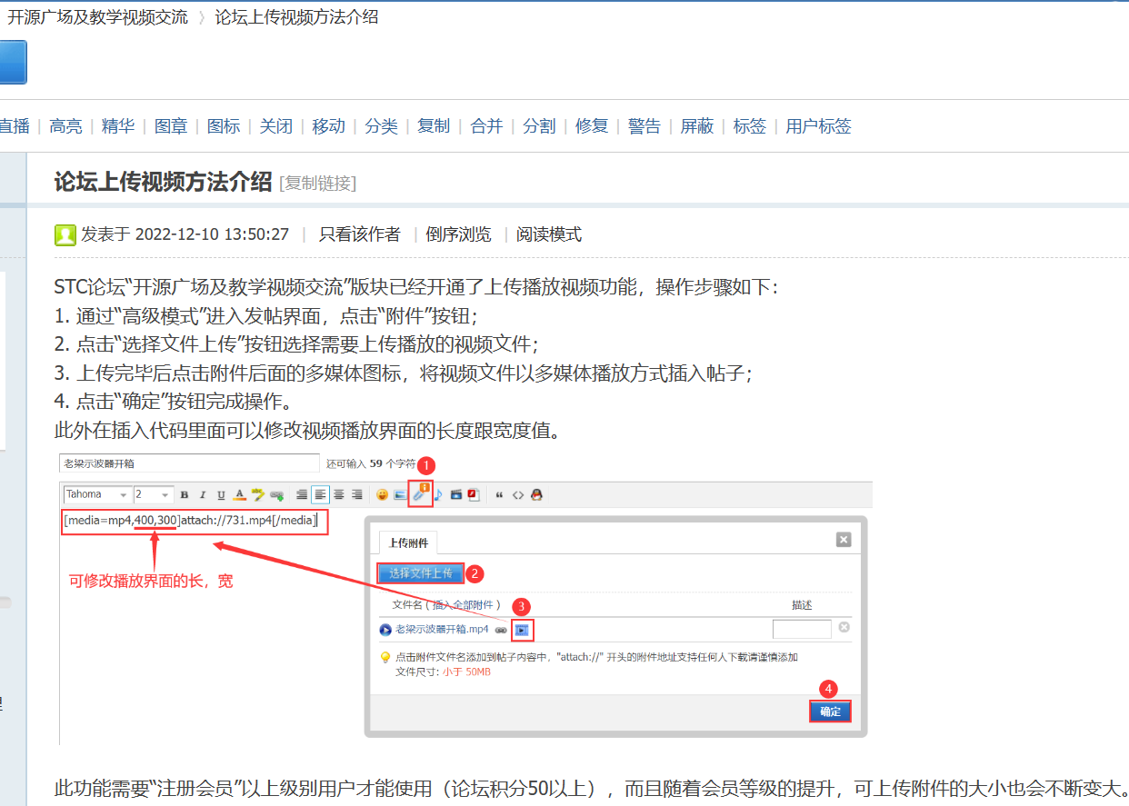The width and height of the screenshot is (1129, 806).
Task: Toggle Underline in the screenshot's editor toolbar
Action: click(x=221, y=495)
